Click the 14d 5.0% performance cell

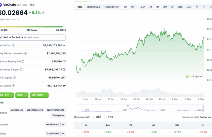tap(153, 132)
